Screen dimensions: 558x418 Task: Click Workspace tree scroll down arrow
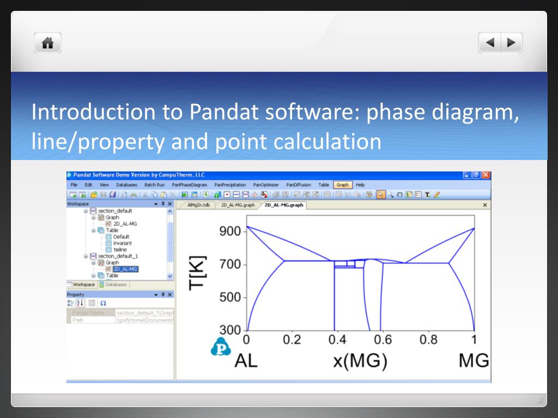[x=170, y=276]
